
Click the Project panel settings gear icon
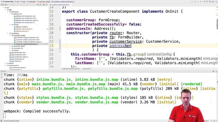[x=44, y=5]
